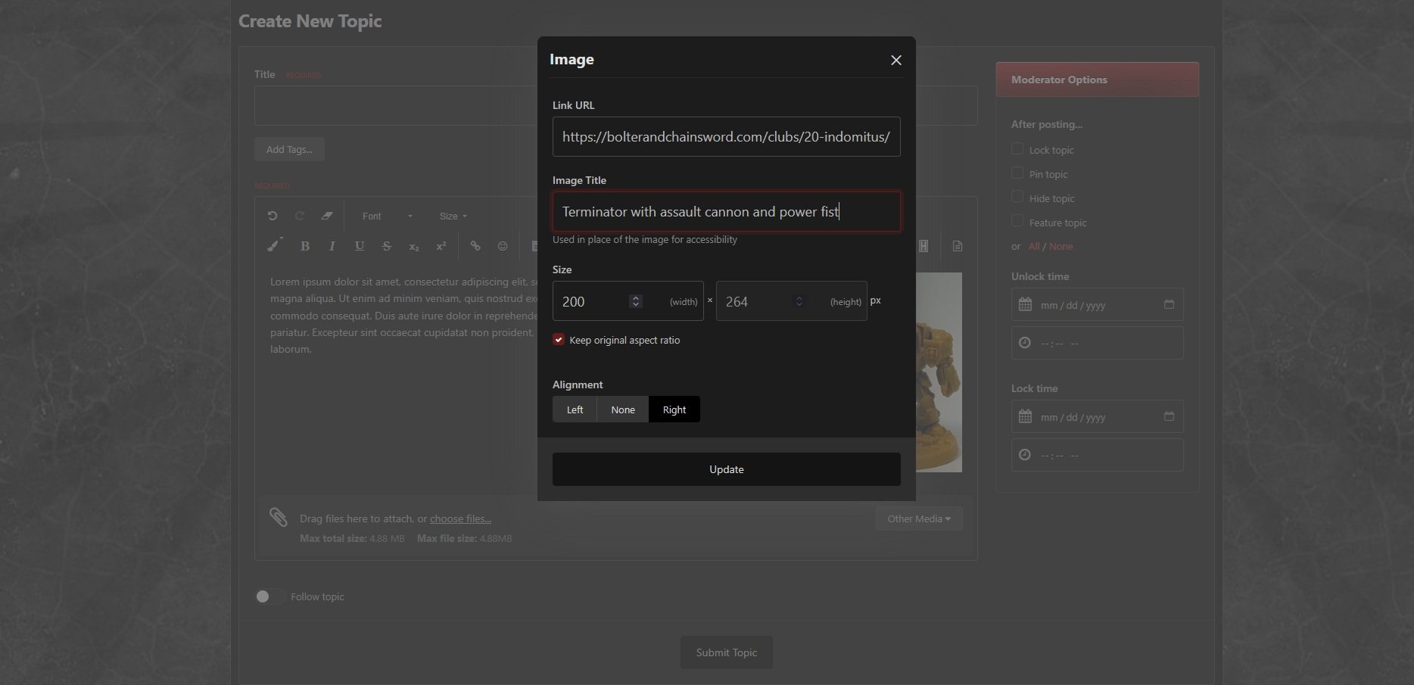
Task: Choose None for image alignment
Action: (623, 409)
